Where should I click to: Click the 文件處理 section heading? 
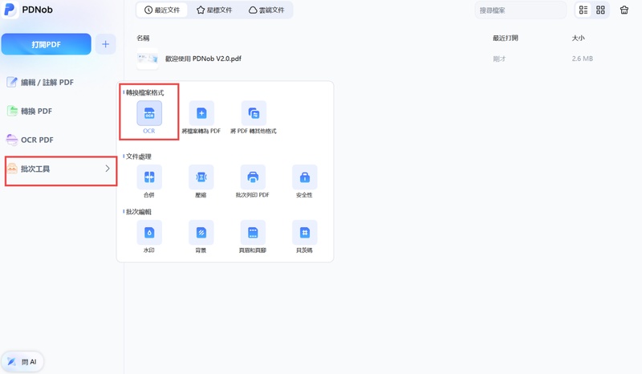pyautogui.click(x=138, y=157)
